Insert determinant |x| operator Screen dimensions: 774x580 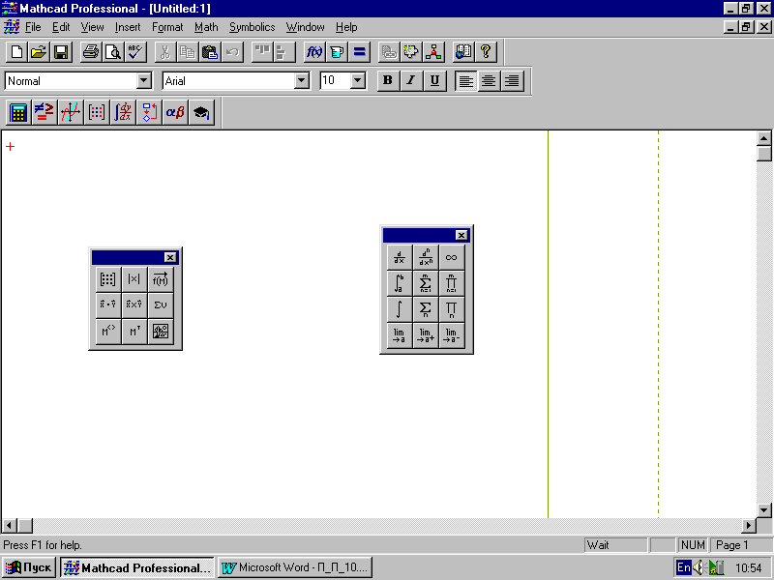pos(134,279)
